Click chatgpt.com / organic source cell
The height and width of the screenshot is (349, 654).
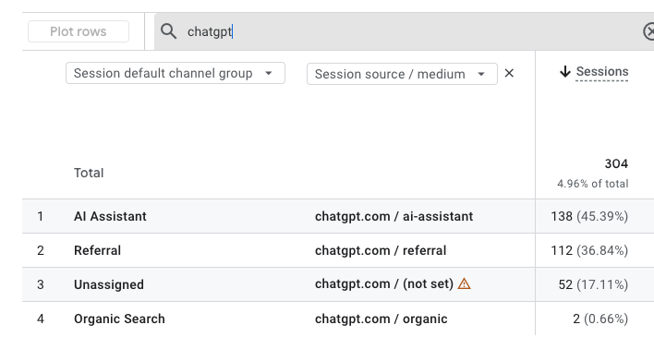click(381, 319)
